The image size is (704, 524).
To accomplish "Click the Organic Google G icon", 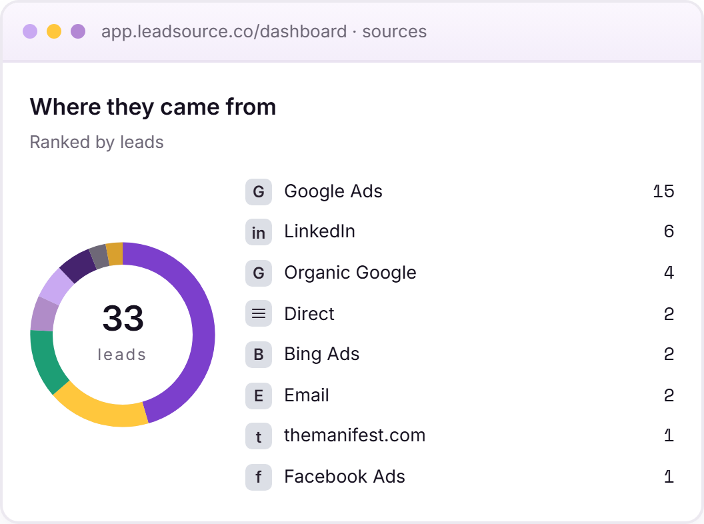I will click(259, 273).
